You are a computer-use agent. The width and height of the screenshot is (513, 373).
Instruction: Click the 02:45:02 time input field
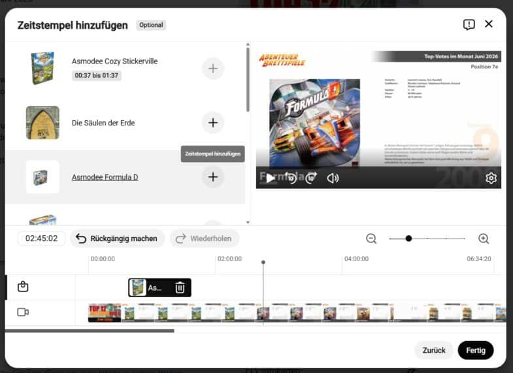point(42,238)
